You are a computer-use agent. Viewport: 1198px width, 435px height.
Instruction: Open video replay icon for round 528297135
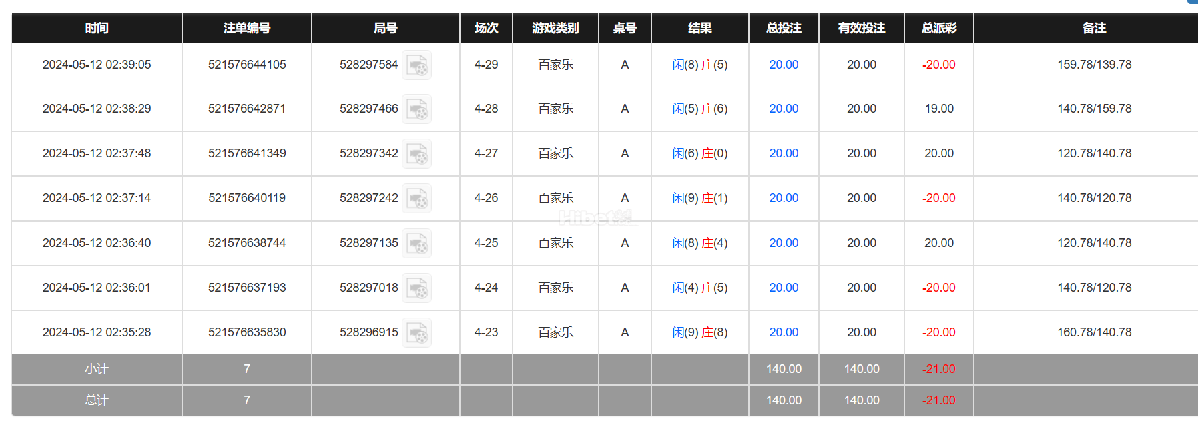click(x=417, y=244)
